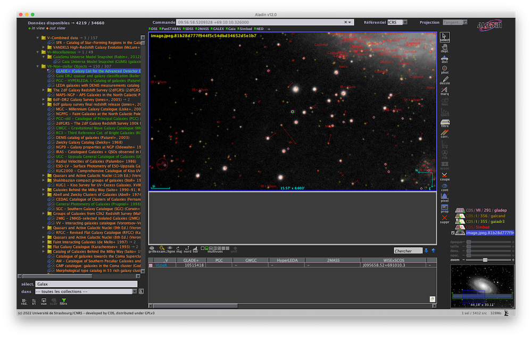532x338 pixels.
Task: Click the maj refresh icon
Action: 178,250
